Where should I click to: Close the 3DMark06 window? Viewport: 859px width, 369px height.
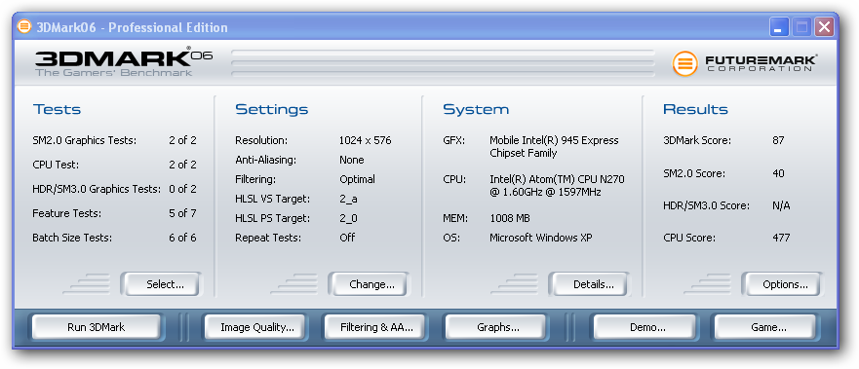point(823,27)
